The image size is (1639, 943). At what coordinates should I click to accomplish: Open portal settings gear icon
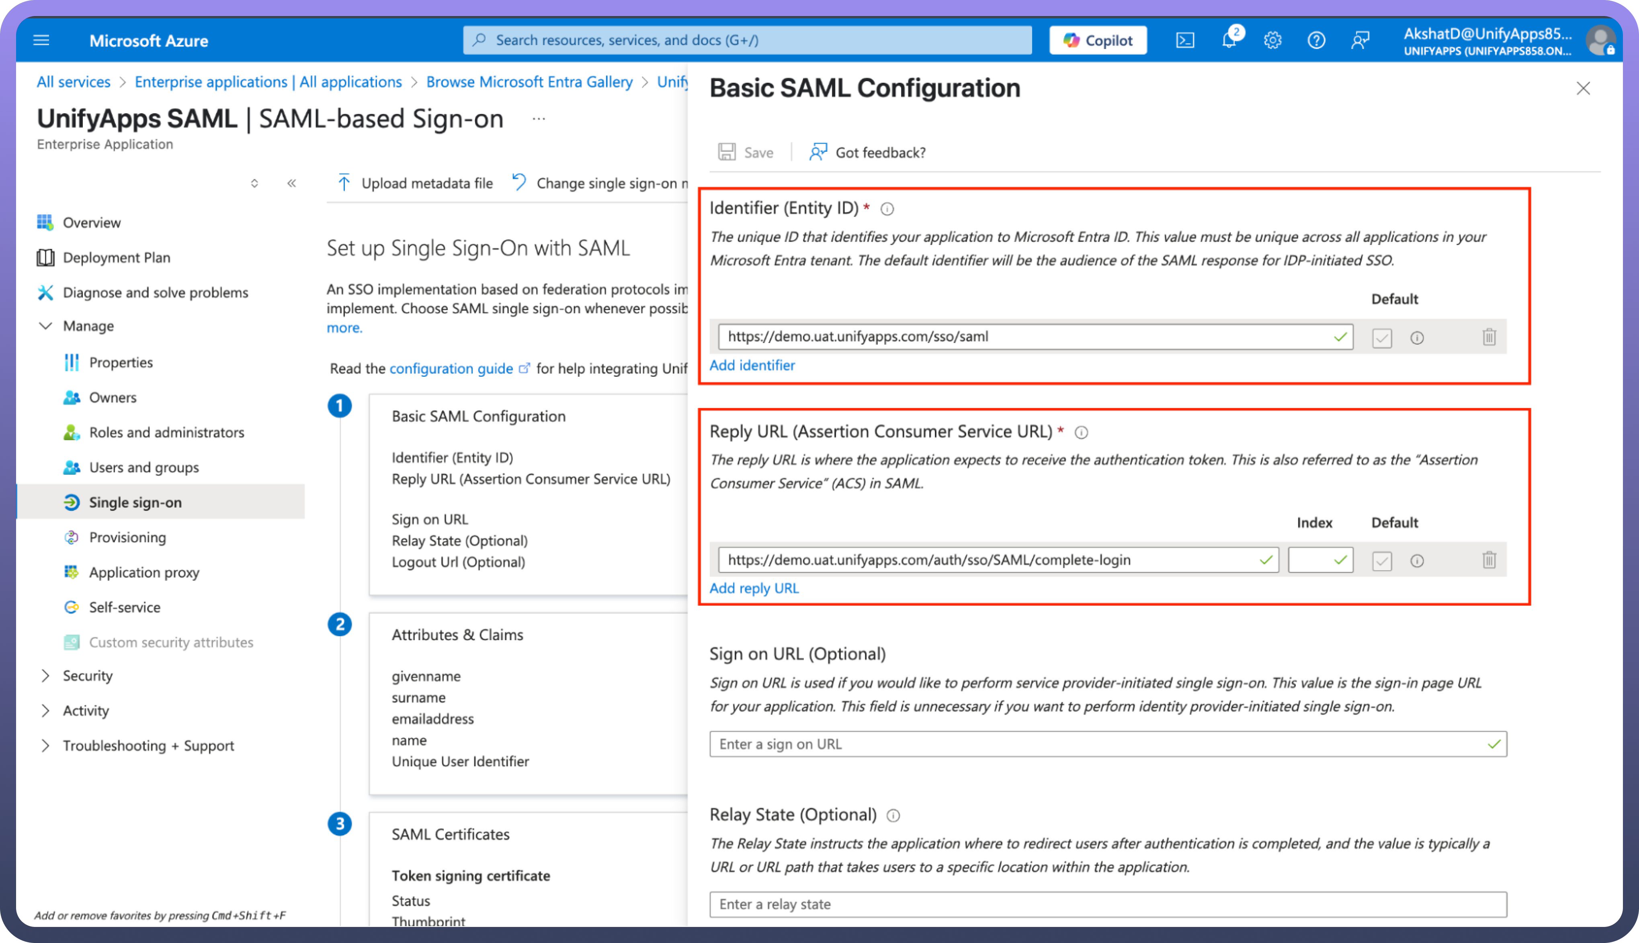tap(1272, 40)
